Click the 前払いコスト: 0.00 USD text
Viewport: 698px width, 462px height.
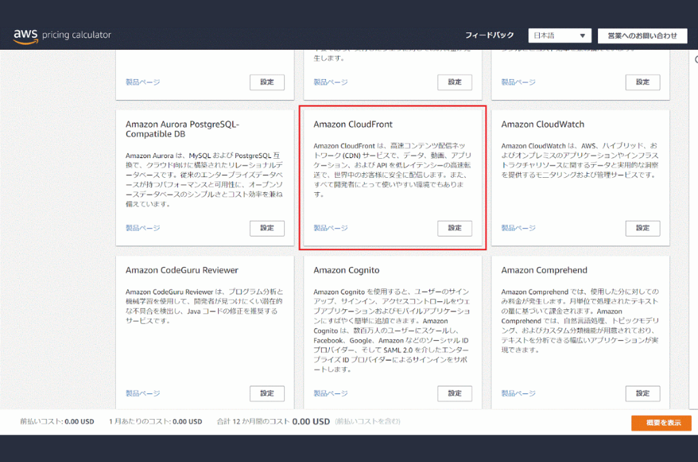[57, 422]
